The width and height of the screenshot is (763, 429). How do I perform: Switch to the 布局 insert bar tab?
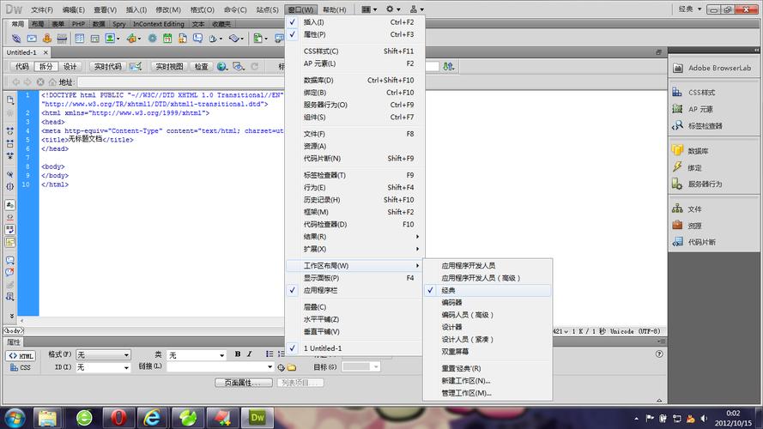click(38, 24)
